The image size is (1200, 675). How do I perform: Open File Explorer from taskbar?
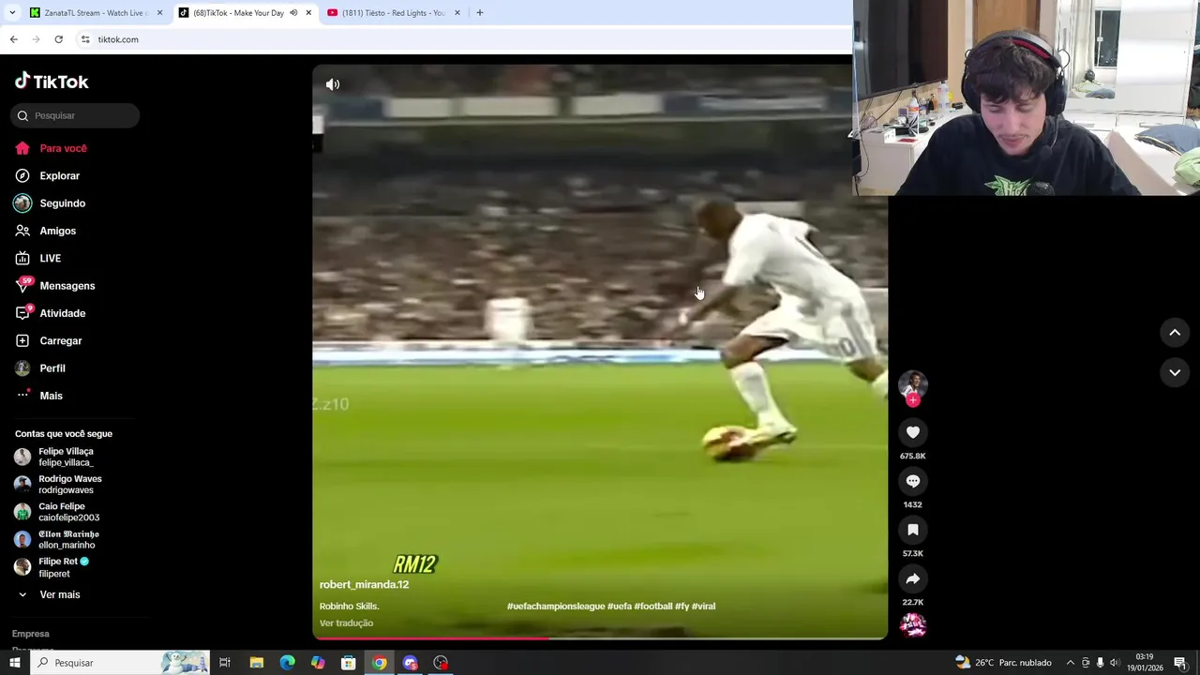(256, 663)
